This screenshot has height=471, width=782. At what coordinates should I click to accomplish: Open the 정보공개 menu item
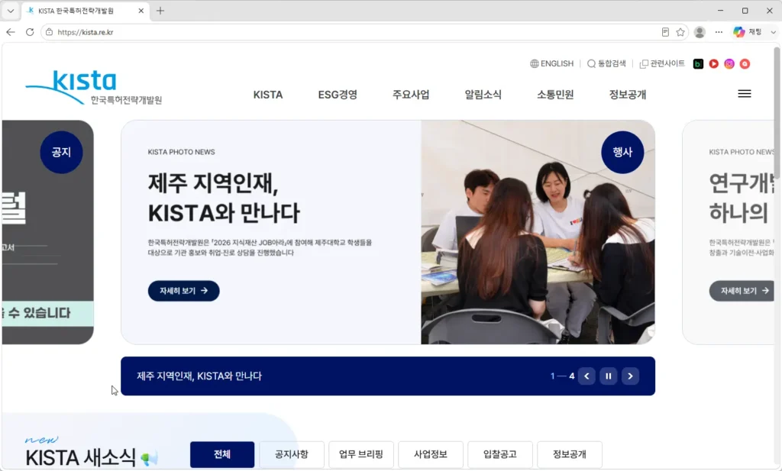point(628,95)
